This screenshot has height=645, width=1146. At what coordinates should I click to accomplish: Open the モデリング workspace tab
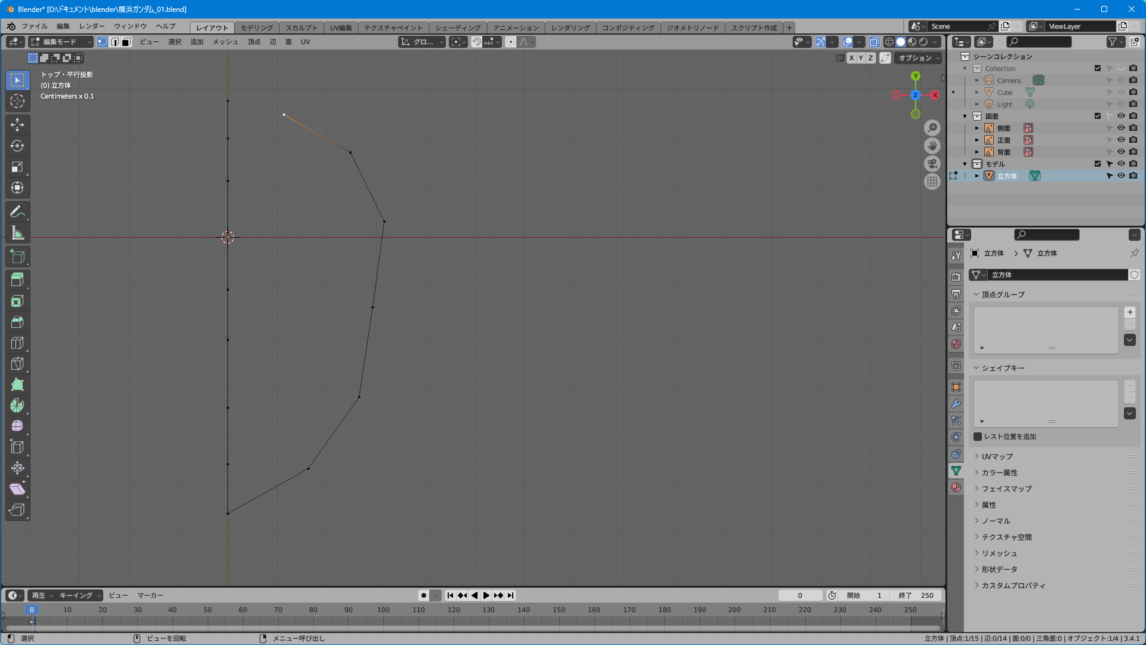[257, 27]
